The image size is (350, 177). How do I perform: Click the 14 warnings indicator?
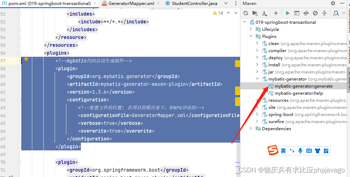point(218,13)
